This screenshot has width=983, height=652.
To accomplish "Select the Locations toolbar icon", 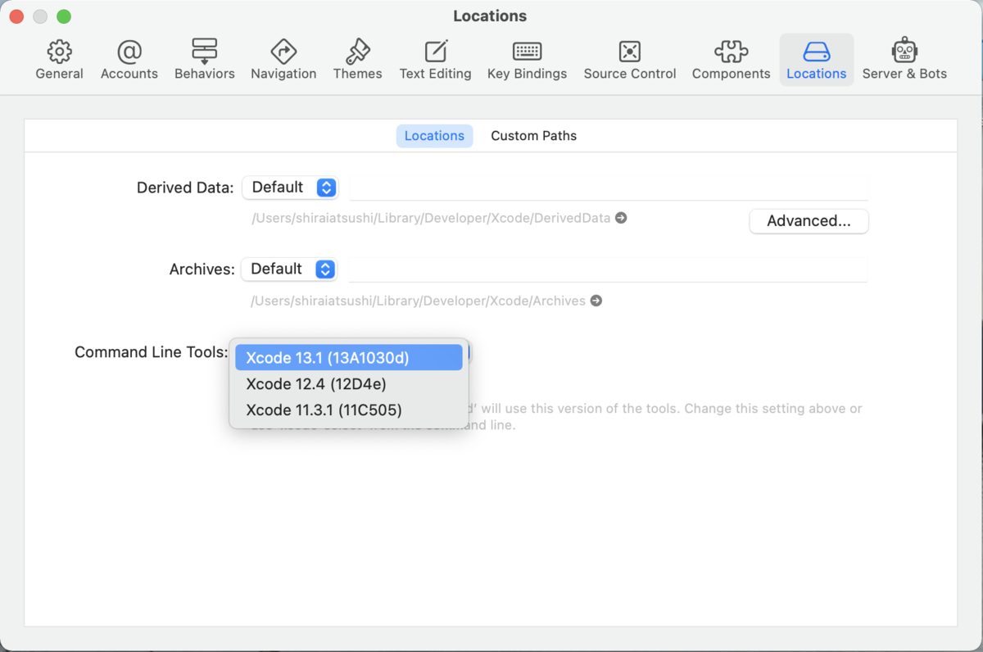I will (817, 60).
